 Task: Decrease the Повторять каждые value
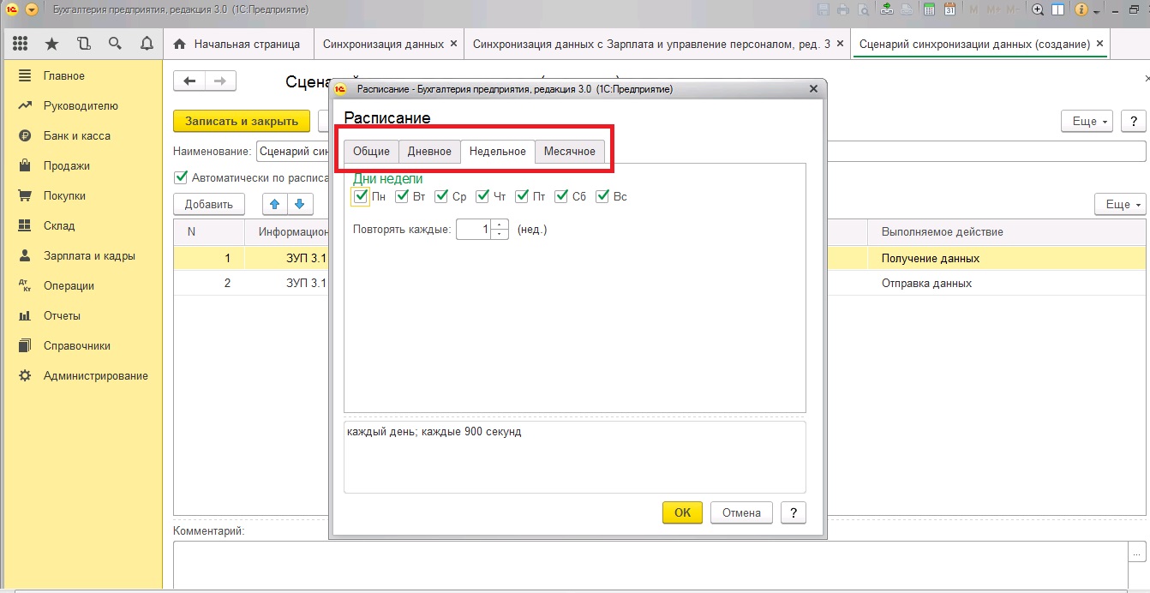(500, 234)
